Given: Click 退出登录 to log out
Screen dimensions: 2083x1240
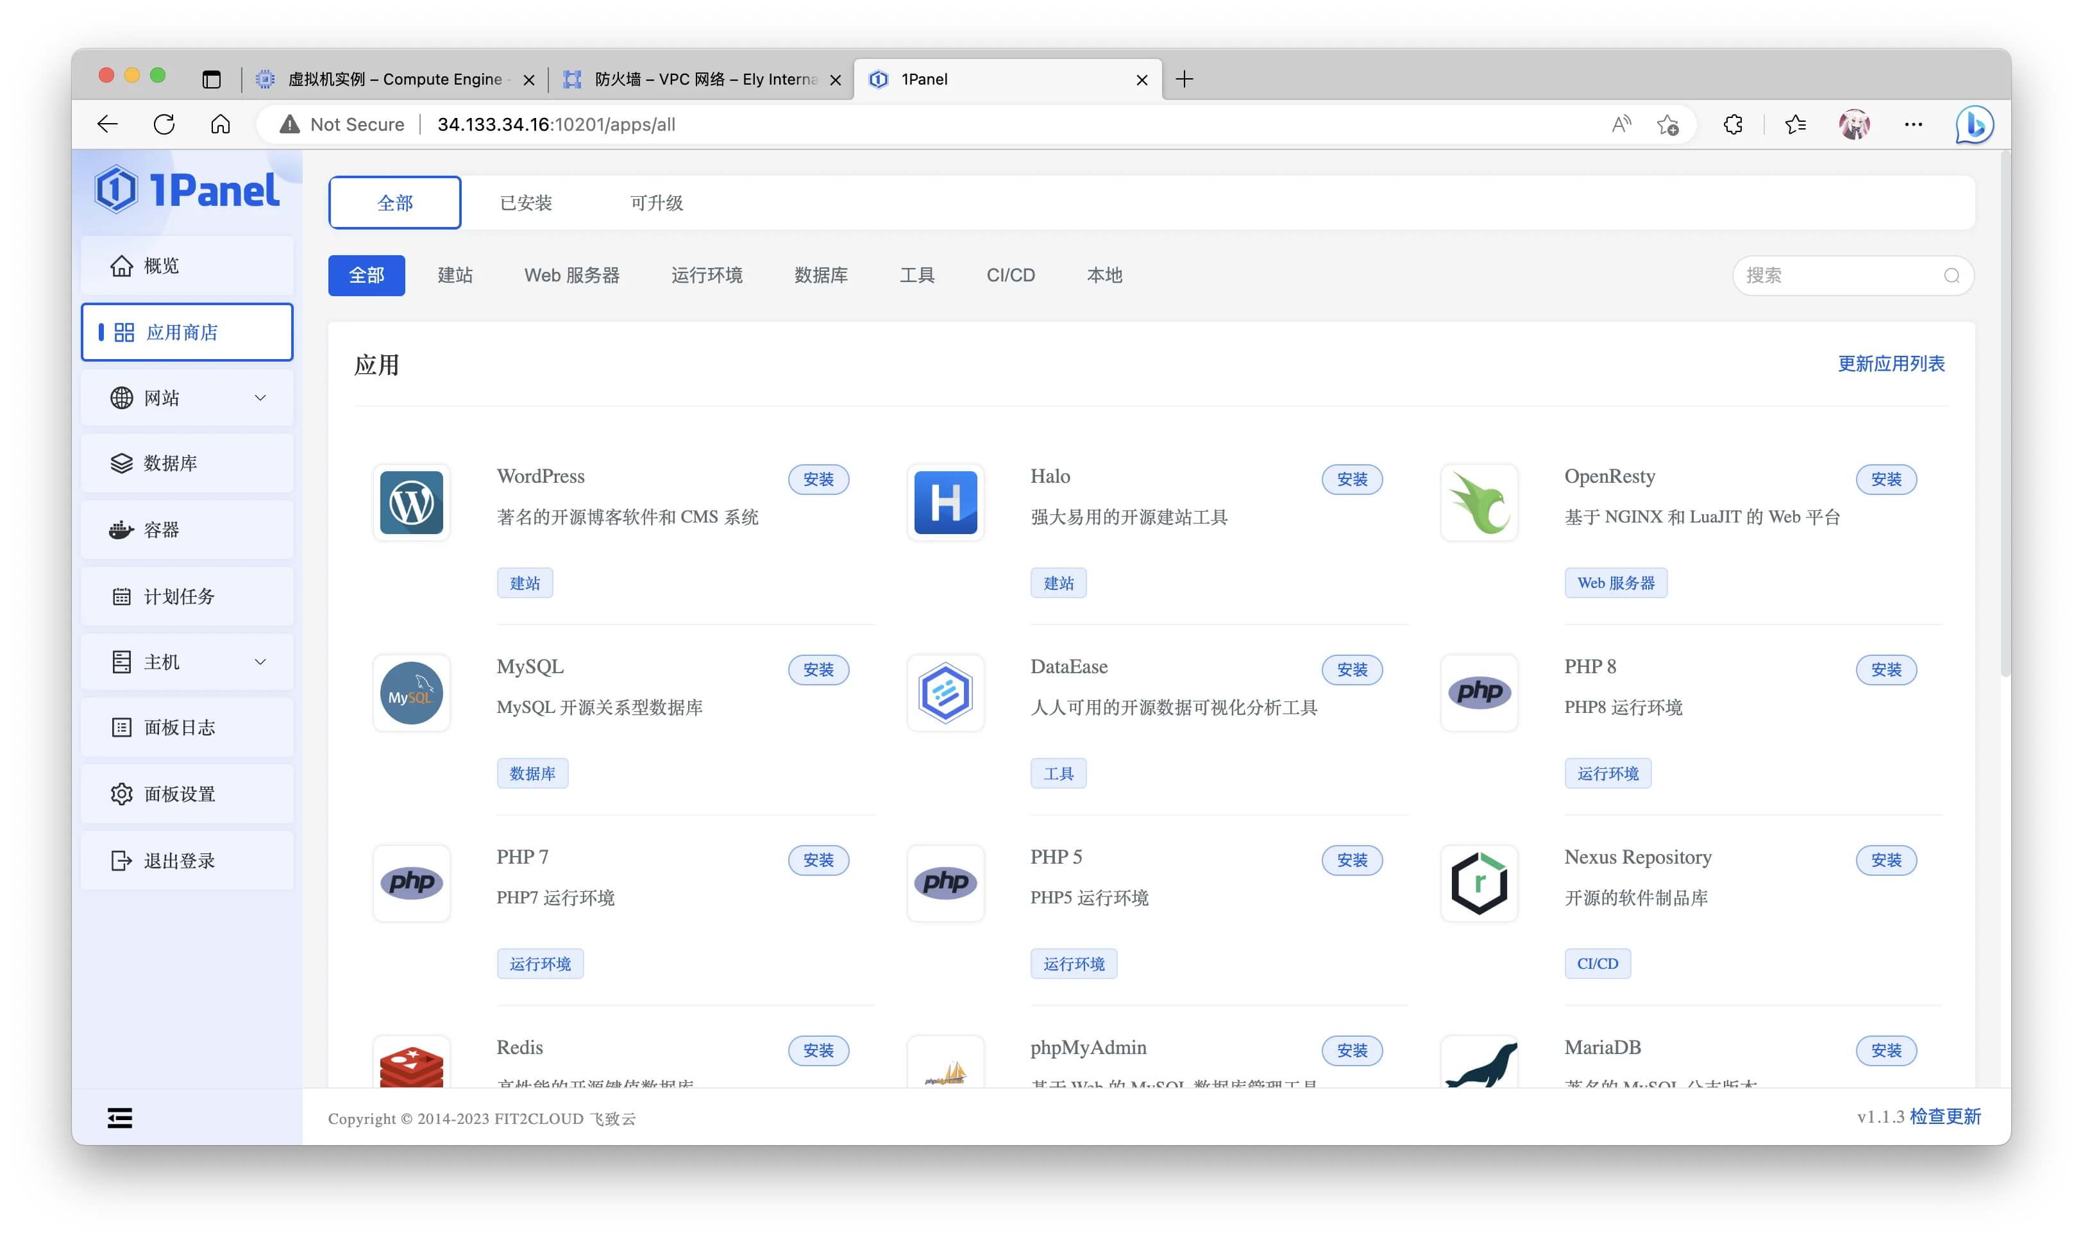Looking at the screenshot, I should [x=187, y=860].
